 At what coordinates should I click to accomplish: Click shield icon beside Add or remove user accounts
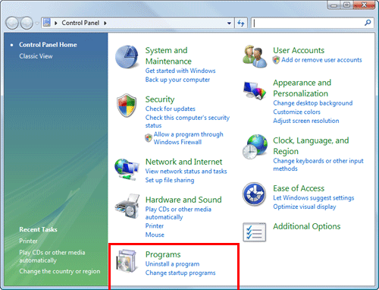tap(276, 60)
